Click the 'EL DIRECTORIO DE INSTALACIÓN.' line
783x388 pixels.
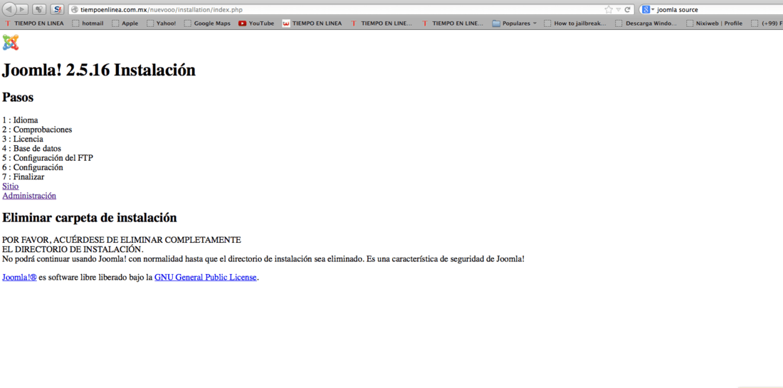73,250
